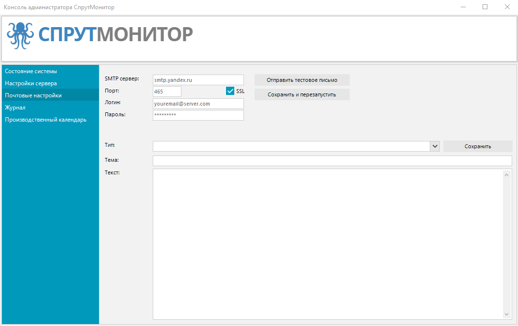Go to Журнал in sidebar
This screenshot has height=326, width=518.
click(x=15, y=108)
